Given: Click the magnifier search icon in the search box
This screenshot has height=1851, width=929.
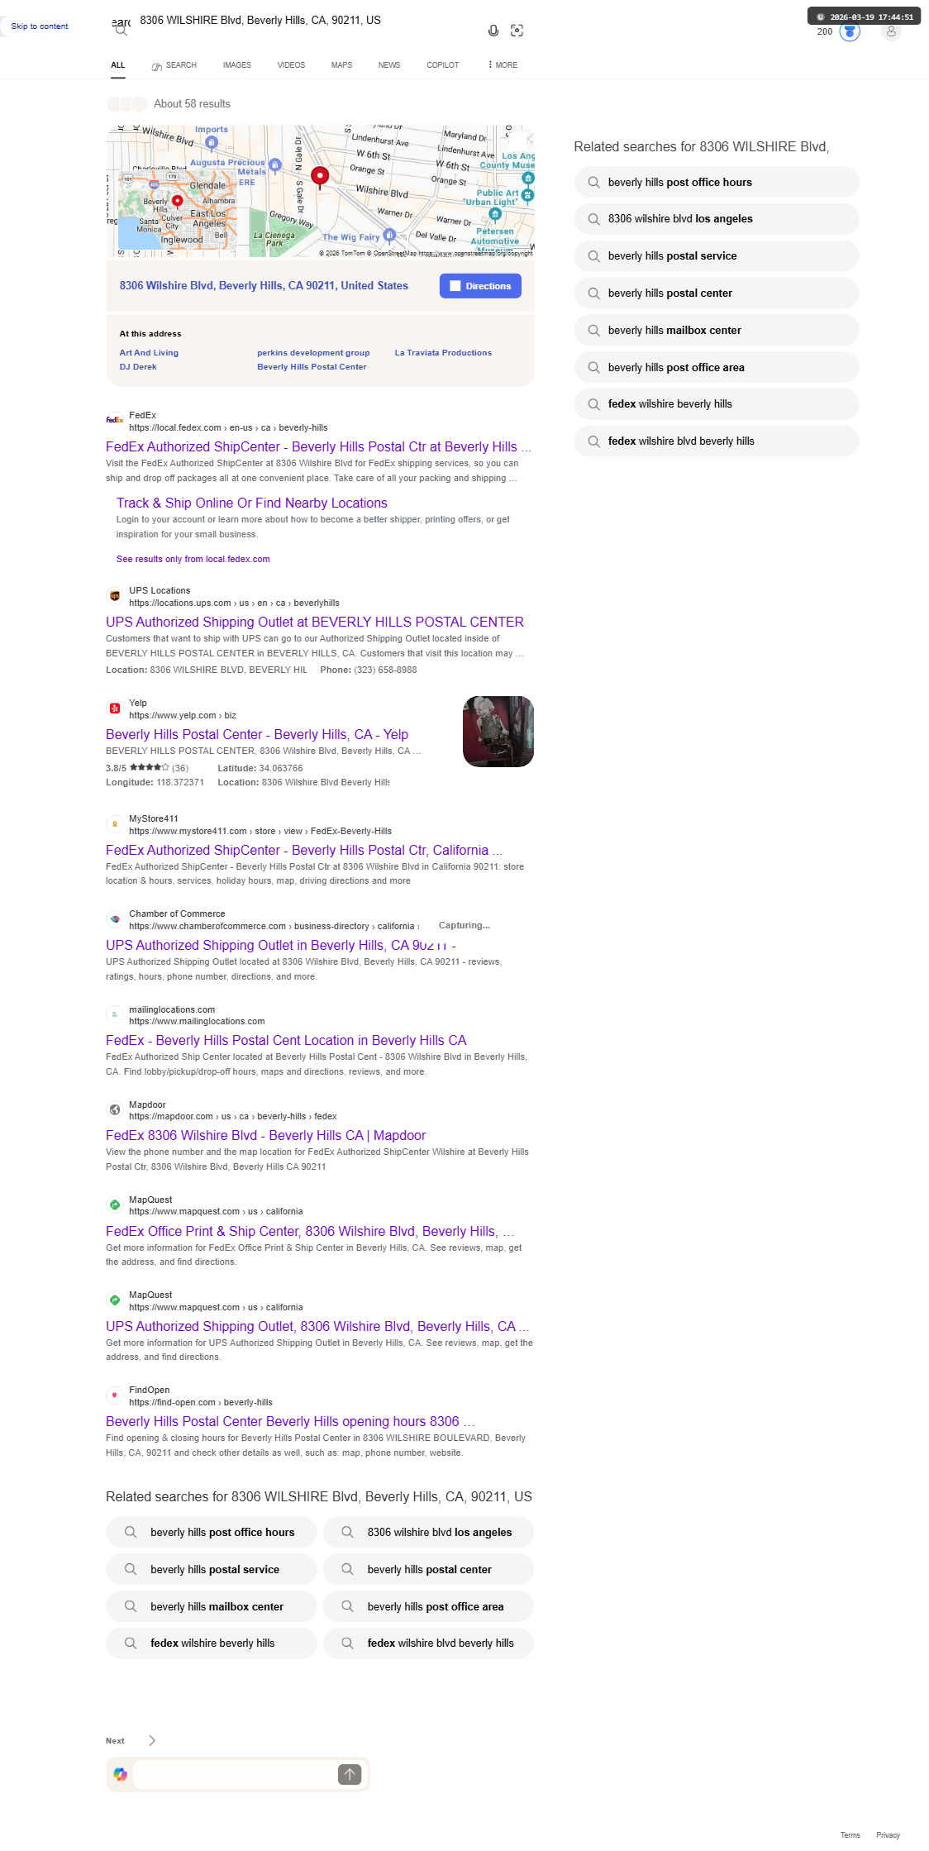Looking at the screenshot, I should [121, 31].
